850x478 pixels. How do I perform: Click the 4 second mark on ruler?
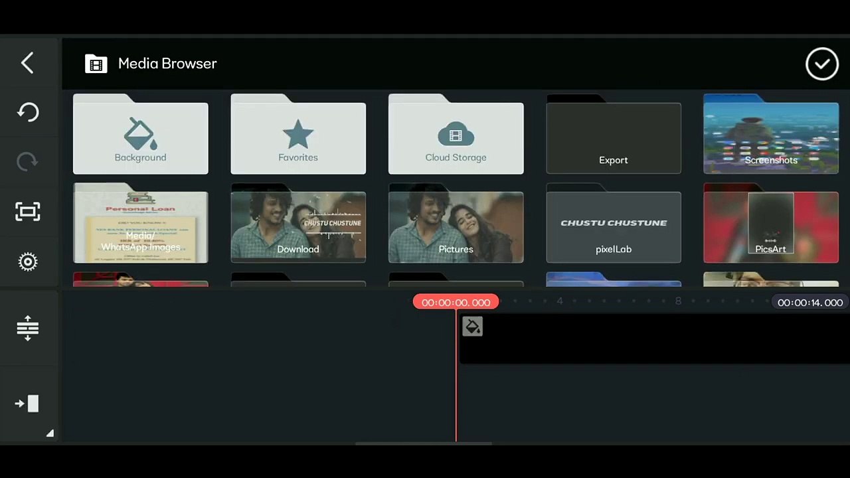coord(560,301)
